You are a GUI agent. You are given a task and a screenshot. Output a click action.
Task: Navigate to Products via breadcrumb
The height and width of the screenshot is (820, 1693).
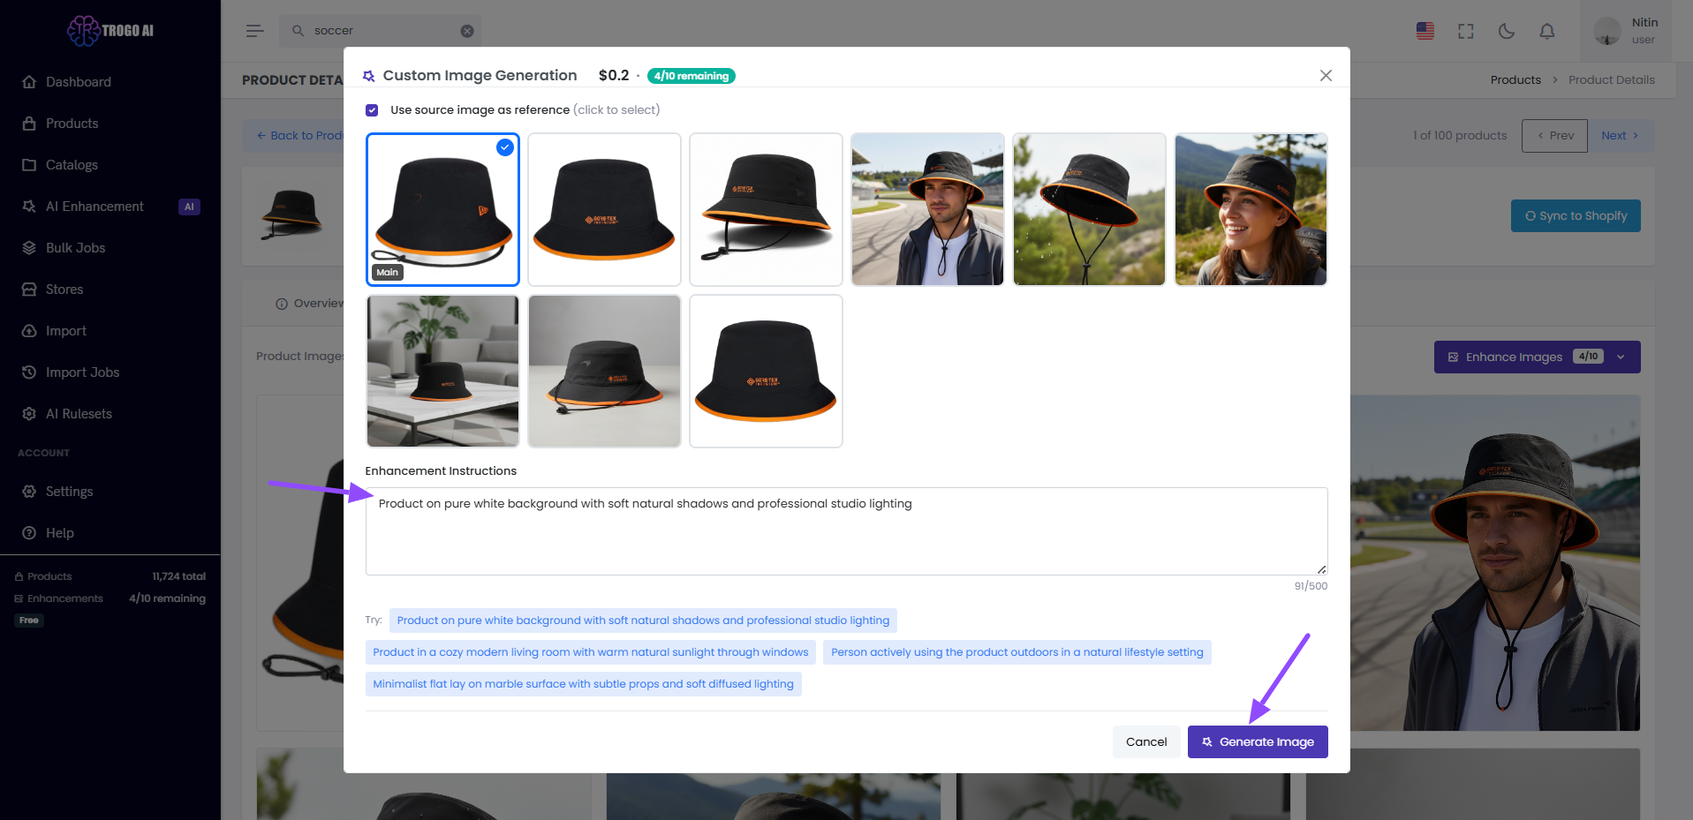point(1515,79)
